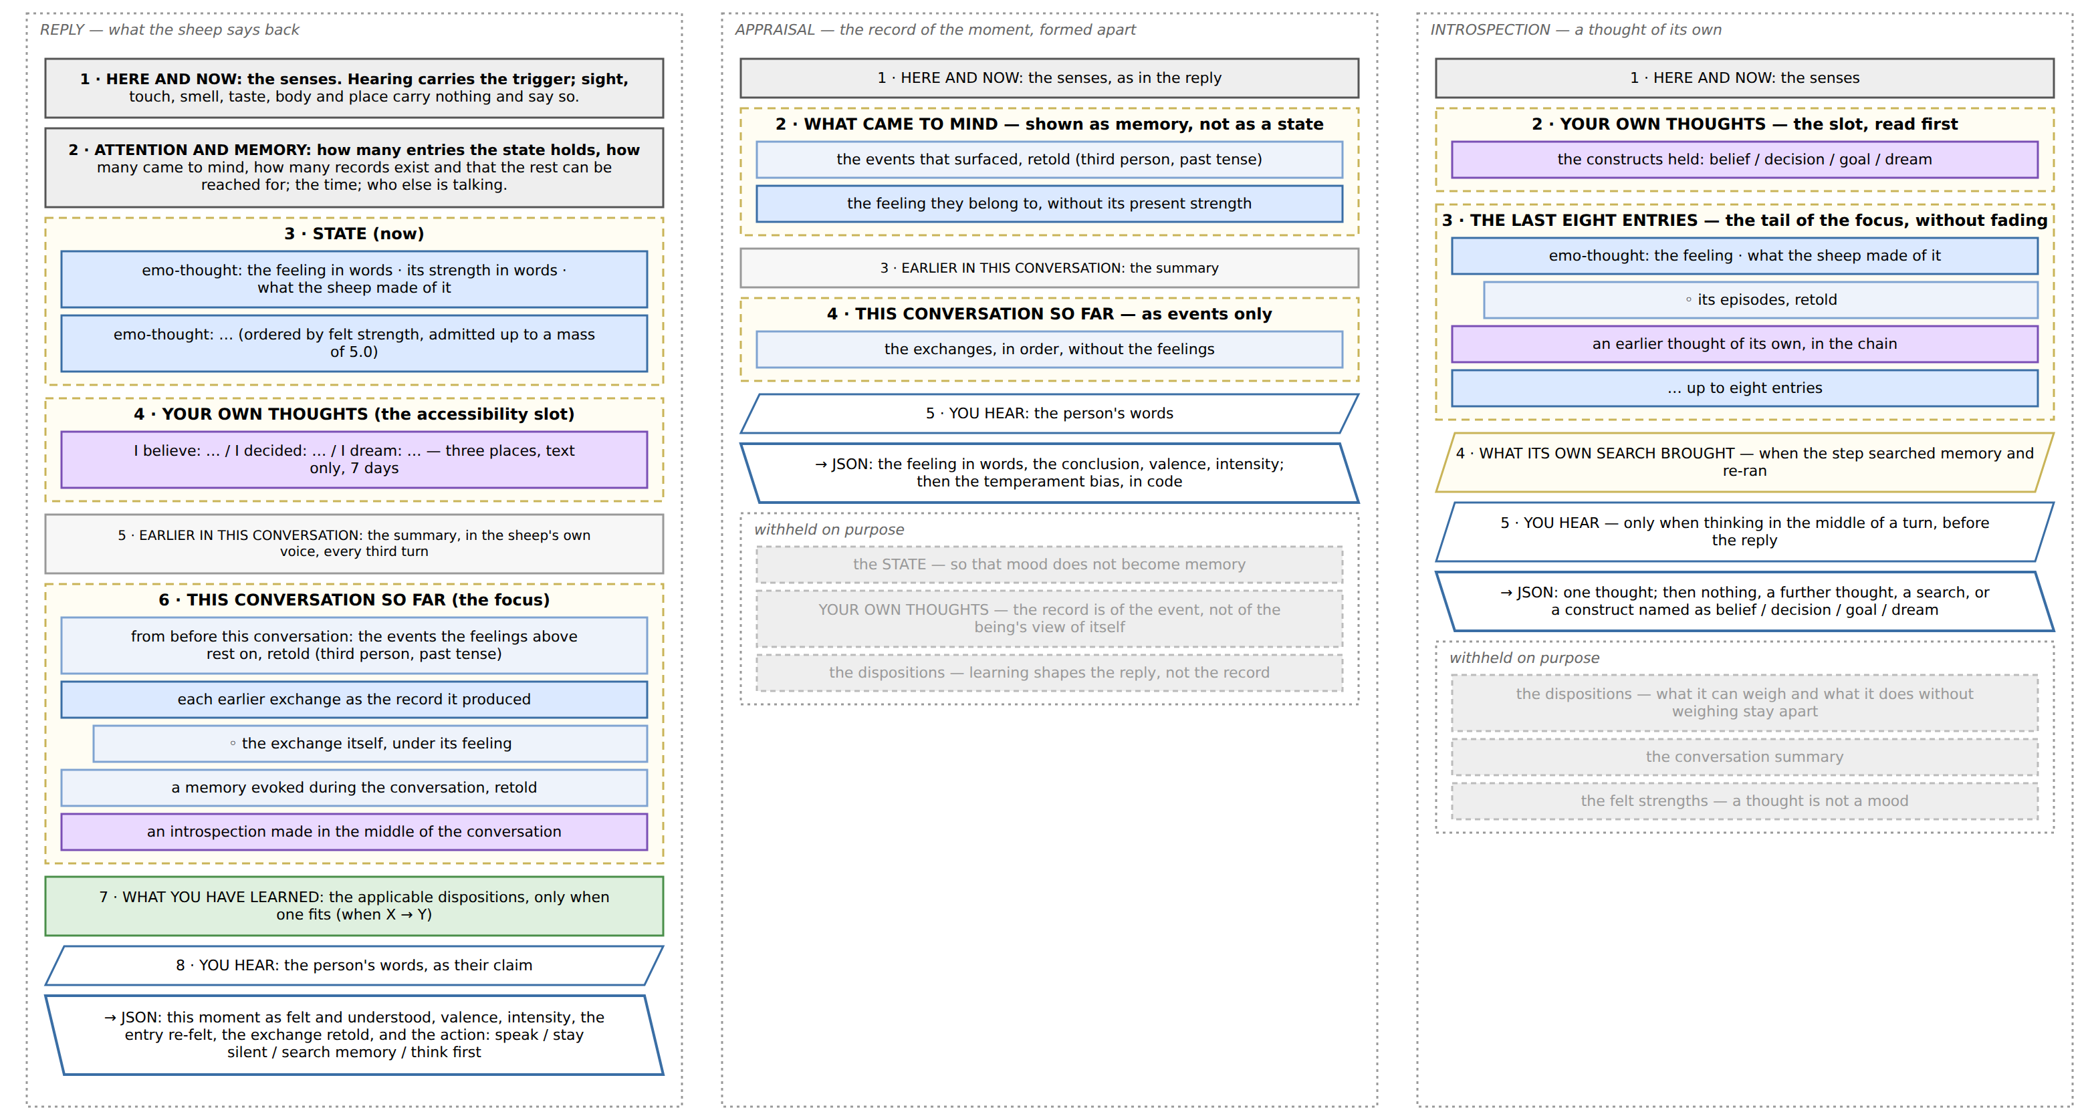The width and height of the screenshot is (2086, 1120).
Task: Click 'emo-thought: the feeling in words · its strength' box
Action: tap(354, 279)
